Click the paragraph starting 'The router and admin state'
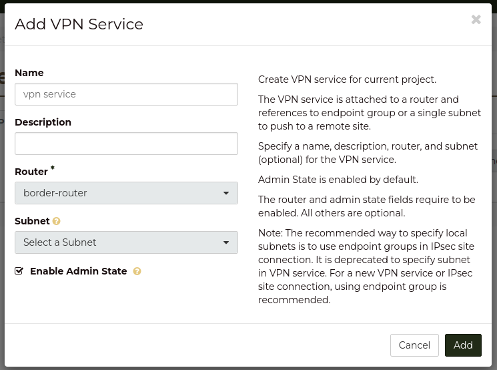This screenshot has height=370, width=497. (x=367, y=206)
